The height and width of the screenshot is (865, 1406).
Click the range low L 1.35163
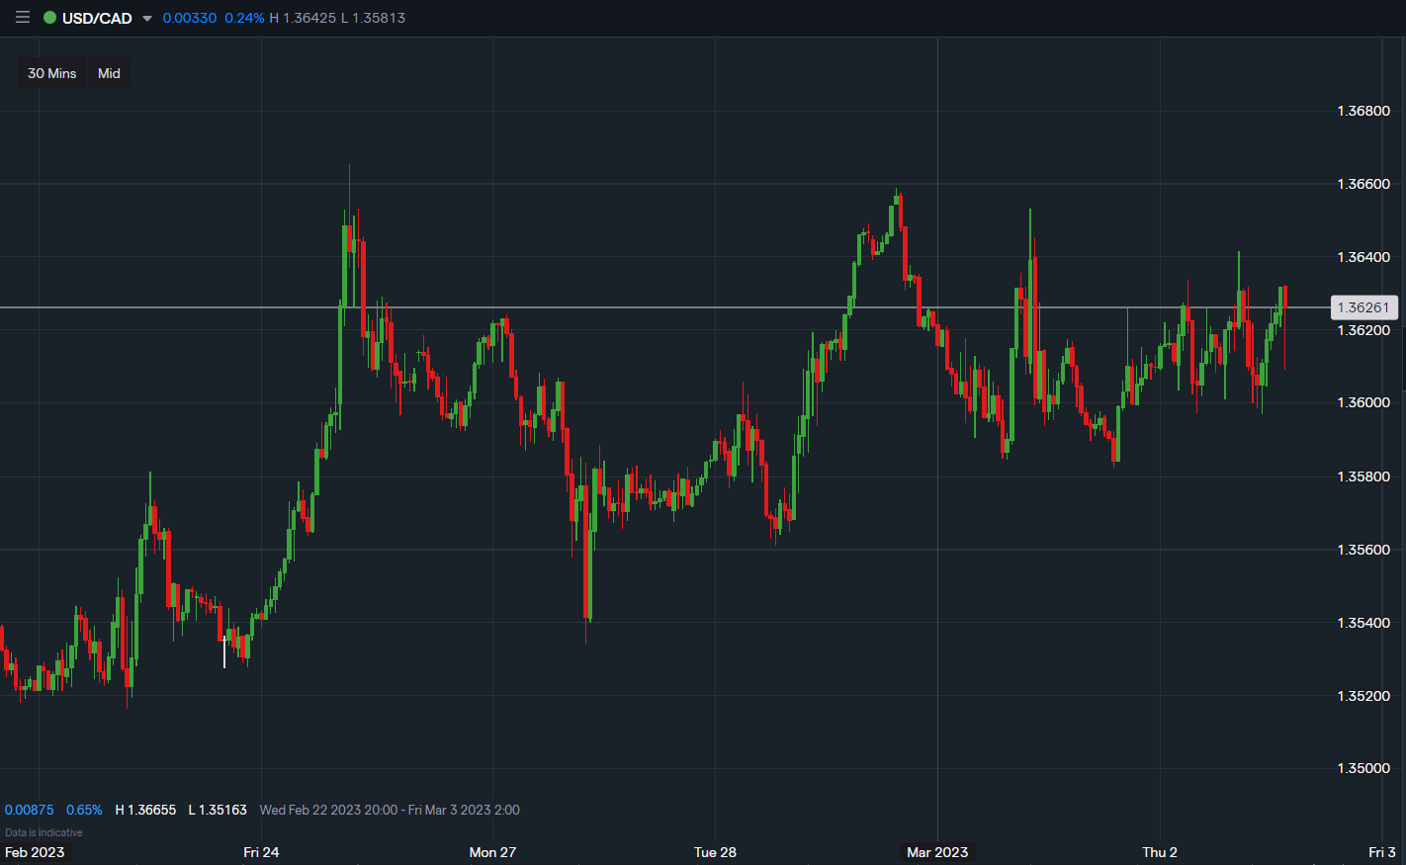pyautogui.click(x=218, y=810)
